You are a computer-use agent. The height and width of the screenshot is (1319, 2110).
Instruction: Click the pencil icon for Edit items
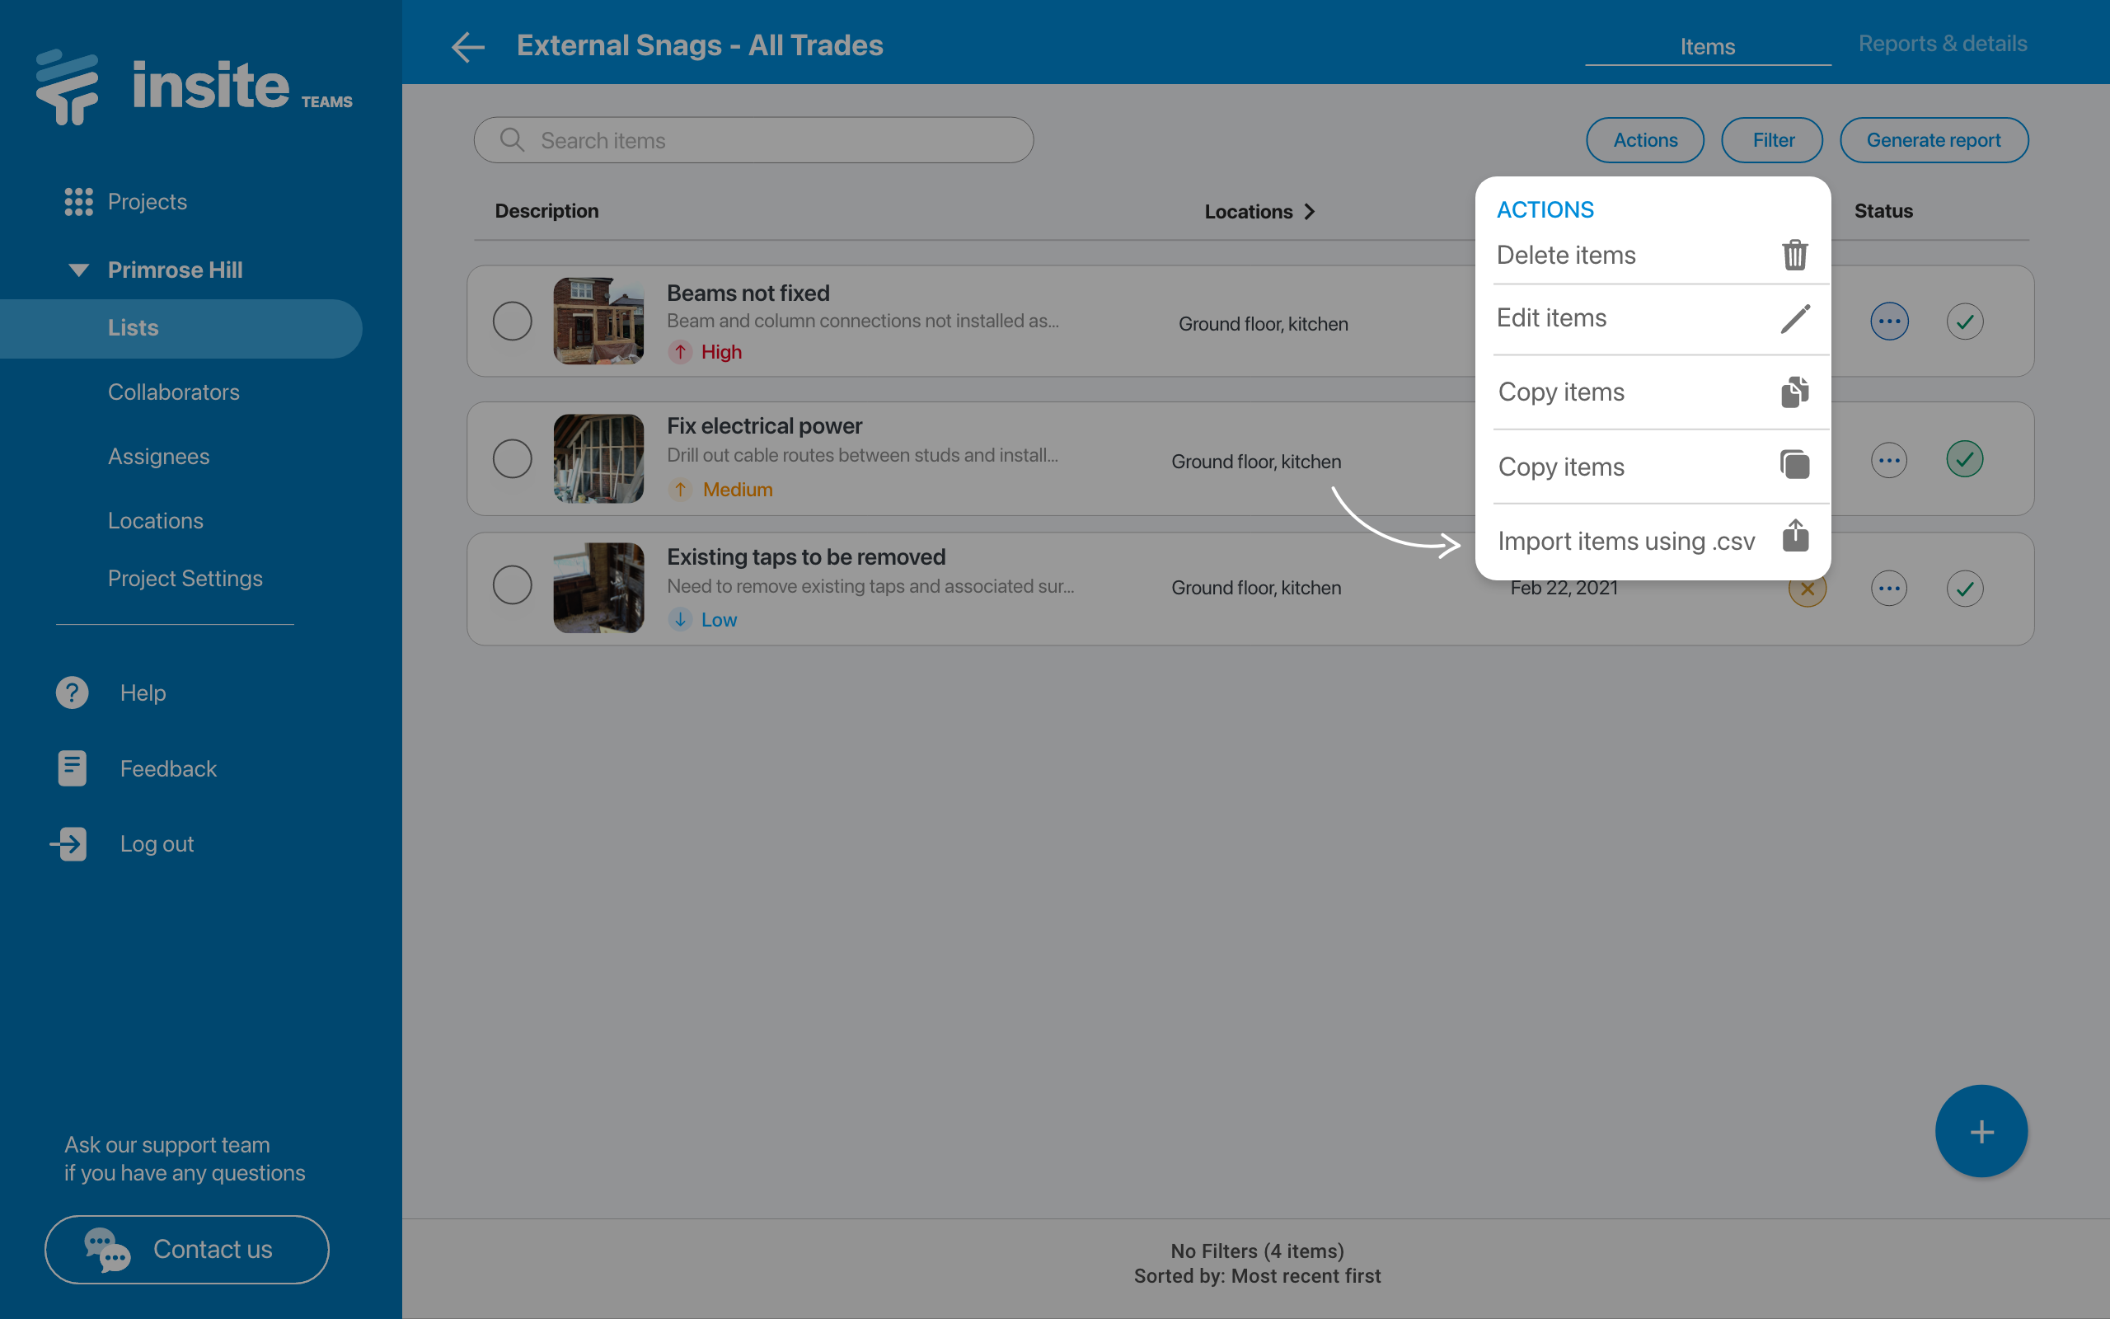[x=1794, y=318]
